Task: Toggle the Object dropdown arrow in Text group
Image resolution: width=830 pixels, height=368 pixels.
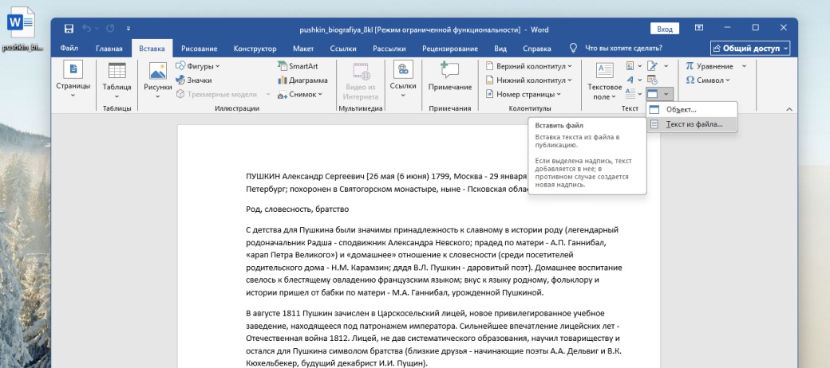Action: [667, 94]
